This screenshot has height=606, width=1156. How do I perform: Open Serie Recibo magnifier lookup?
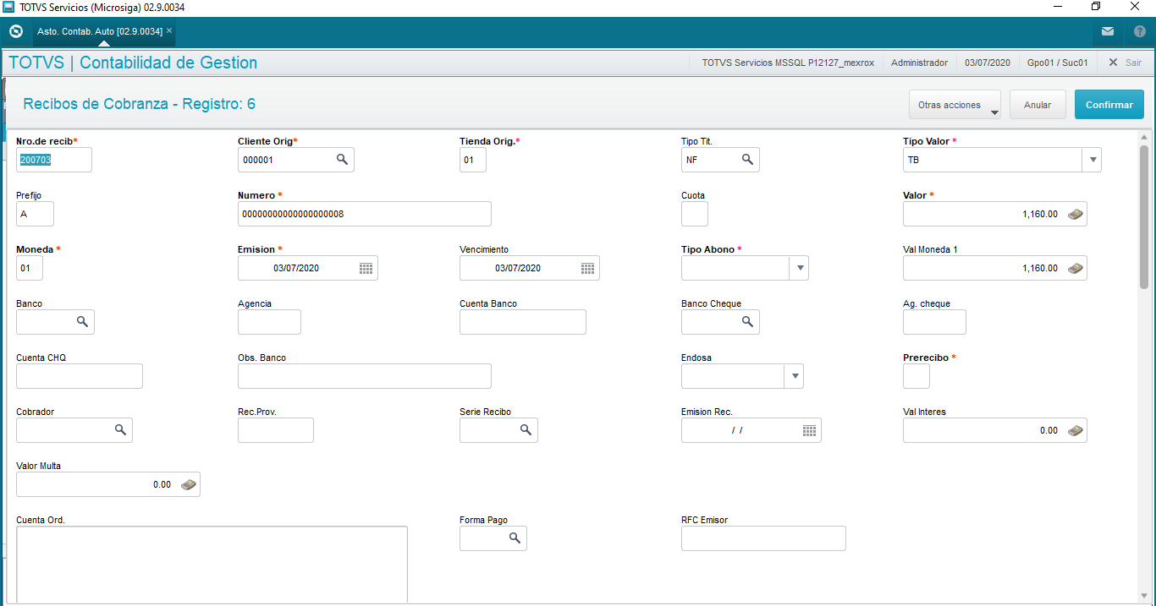coord(526,429)
